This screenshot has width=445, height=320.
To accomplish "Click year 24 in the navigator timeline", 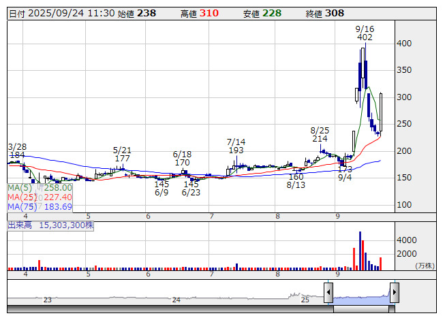I will pos(177,300).
